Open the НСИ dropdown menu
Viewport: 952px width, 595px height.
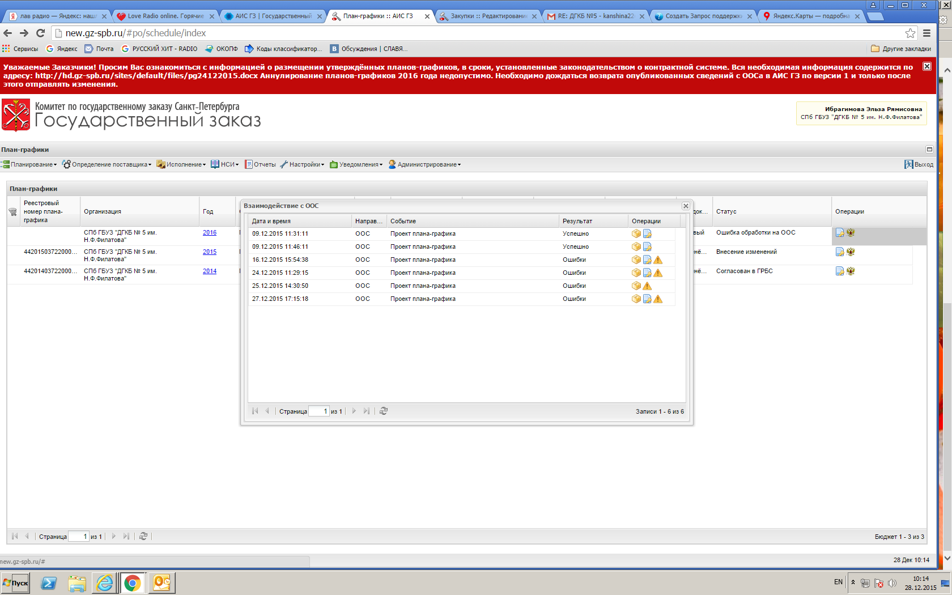pyautogui.click(x=225, y=164)
